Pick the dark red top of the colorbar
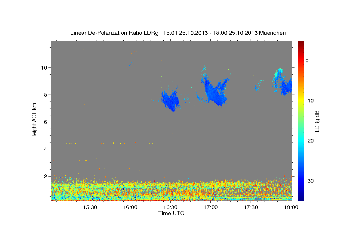Image resolution: width=361 pixels, height=241 pixels. 301,43
